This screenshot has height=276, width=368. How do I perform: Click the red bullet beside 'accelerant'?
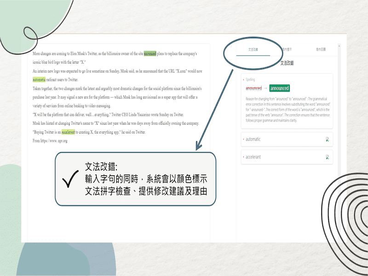tap(243, 157)
